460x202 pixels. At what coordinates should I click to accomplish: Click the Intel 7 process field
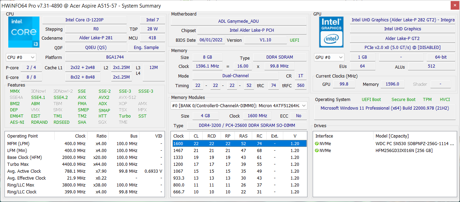[152, 20]
